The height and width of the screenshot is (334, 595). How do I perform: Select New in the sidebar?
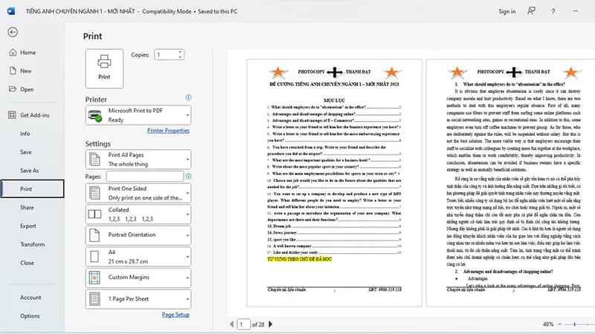point(26,71)
